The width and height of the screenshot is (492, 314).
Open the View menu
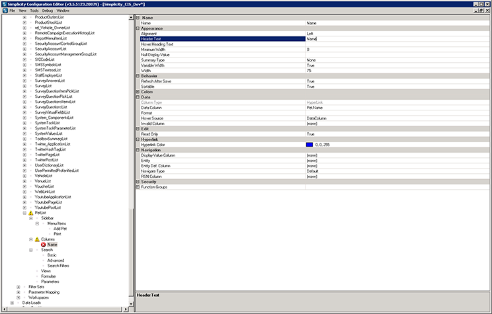point(22,11)
